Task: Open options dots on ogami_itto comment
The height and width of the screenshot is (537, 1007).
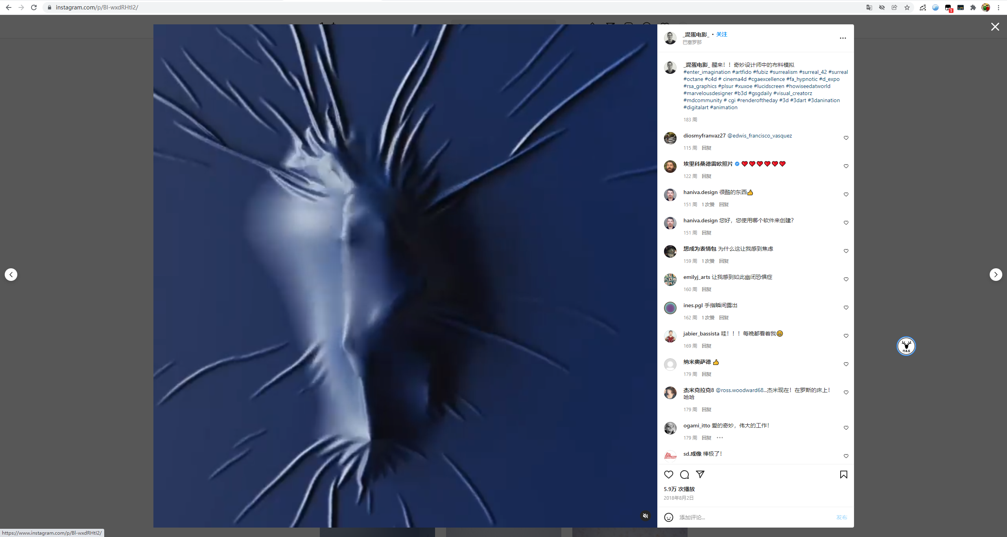Action: click(719, 438)
